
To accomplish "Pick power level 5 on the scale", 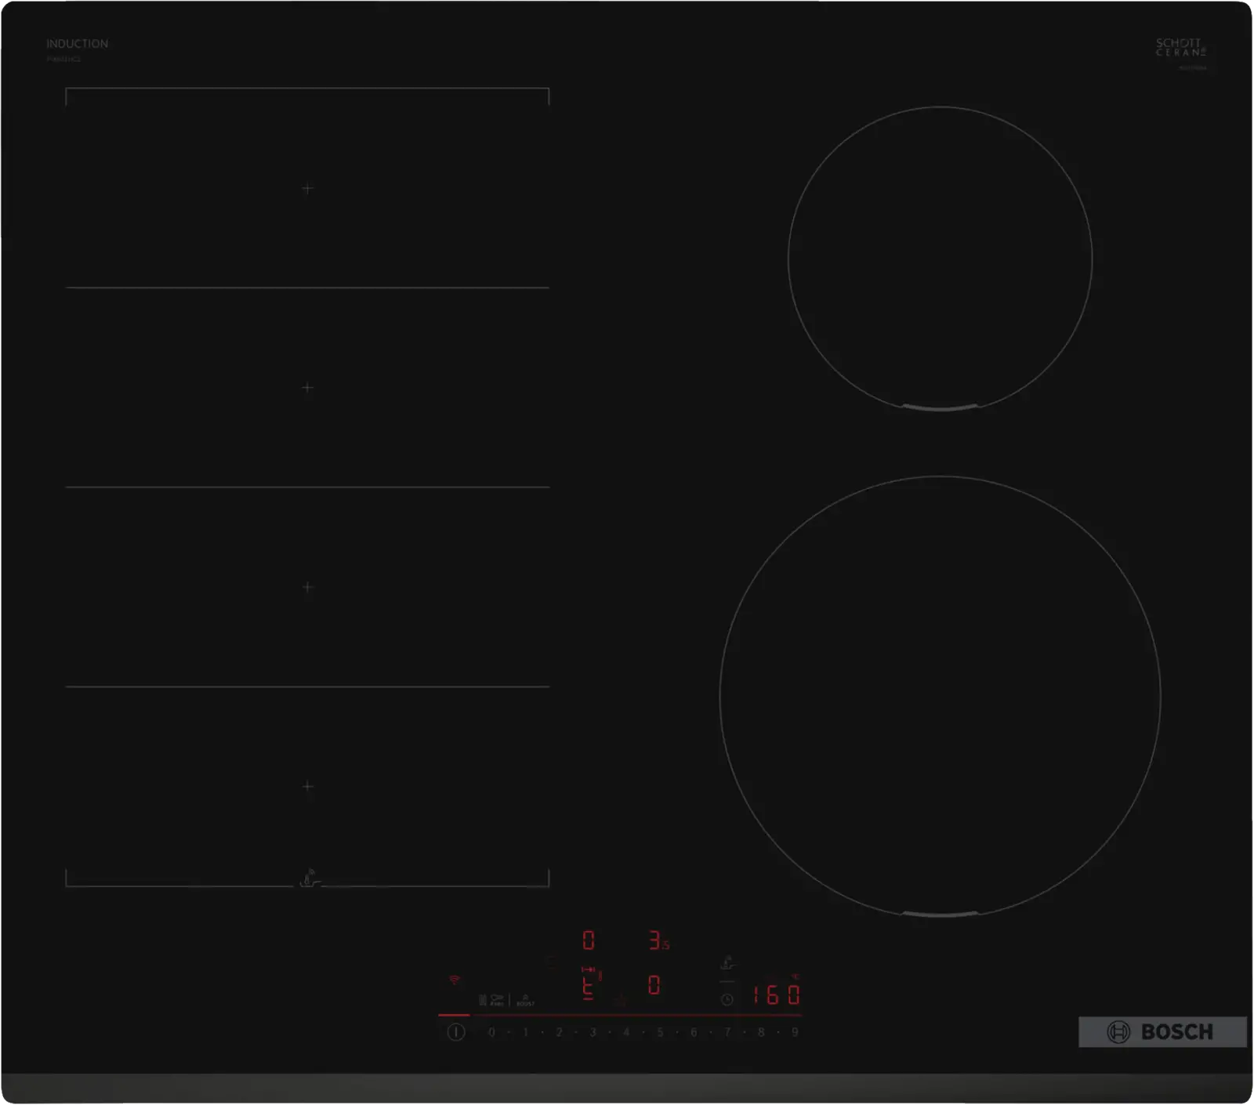I will (x=660, y=1032).
